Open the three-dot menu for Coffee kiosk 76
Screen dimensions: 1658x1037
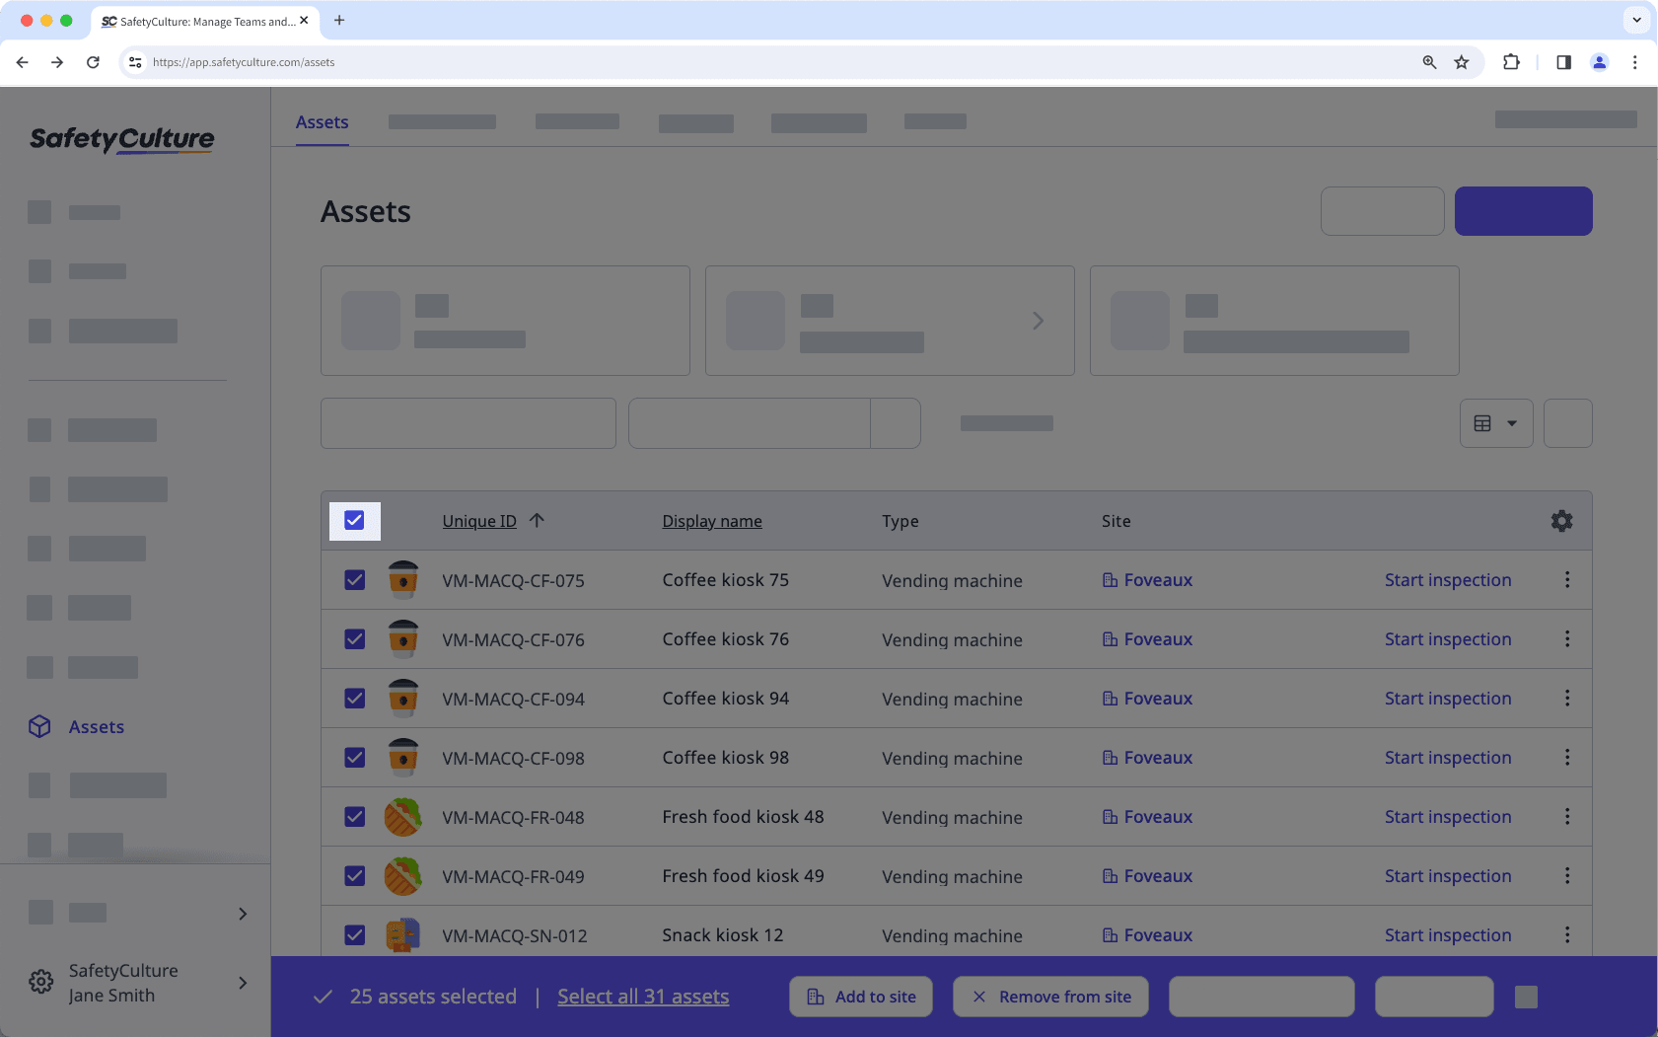(1567, 638)
